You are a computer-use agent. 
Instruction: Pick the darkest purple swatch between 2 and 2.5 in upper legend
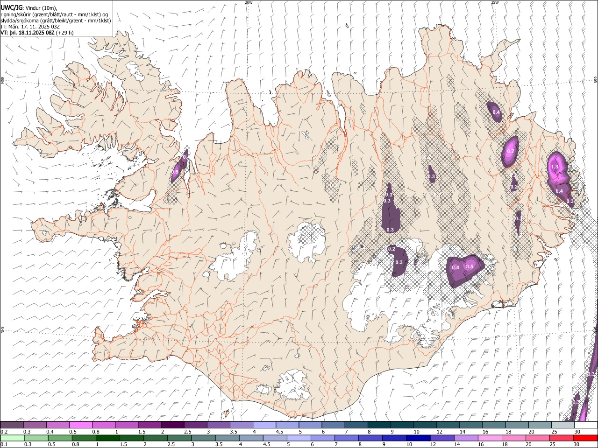pos(172,425)
